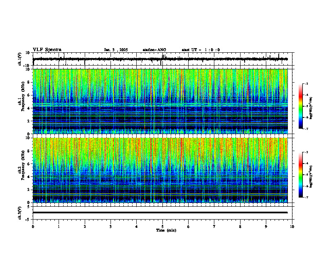329x254 pixels.
Task: Click the ch.1 frequency spectrogram panel
Action: (160, 101)
